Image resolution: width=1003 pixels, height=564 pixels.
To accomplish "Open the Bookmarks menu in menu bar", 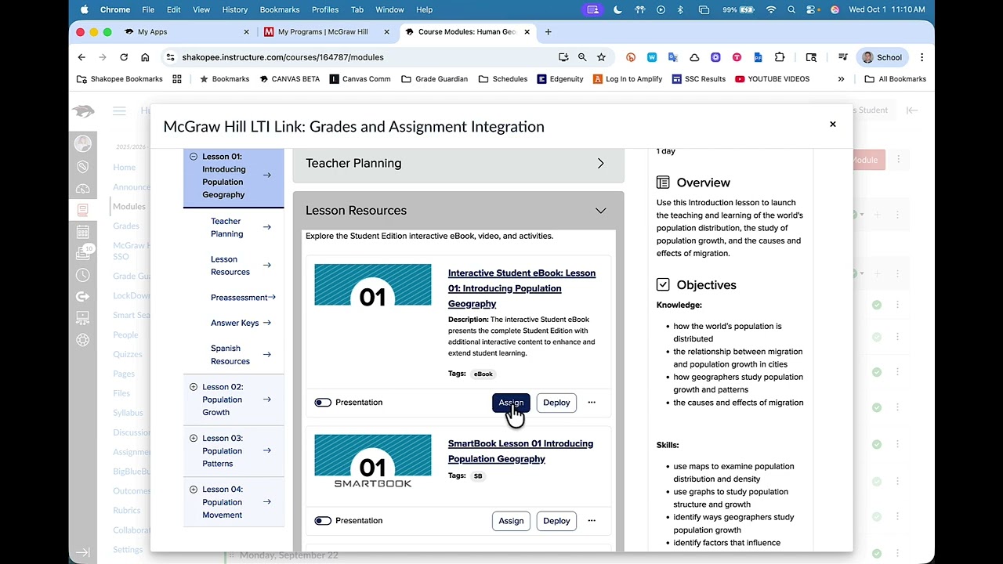I will (279, 9).
